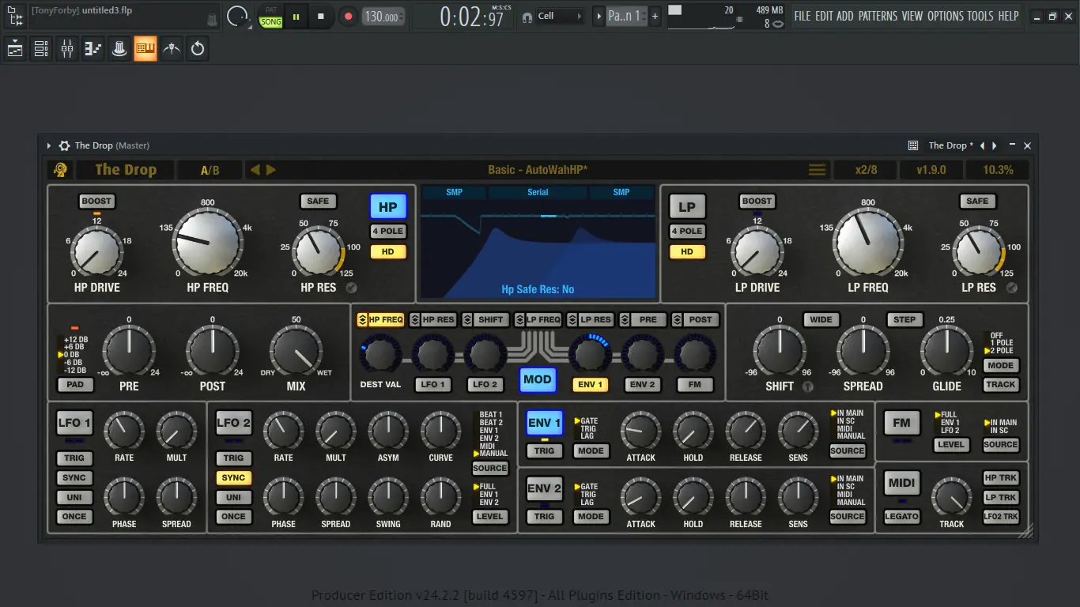Viewport: 1080px width, 607px height.
Task: Open the TOOLS menu
Action: point(980,16)
